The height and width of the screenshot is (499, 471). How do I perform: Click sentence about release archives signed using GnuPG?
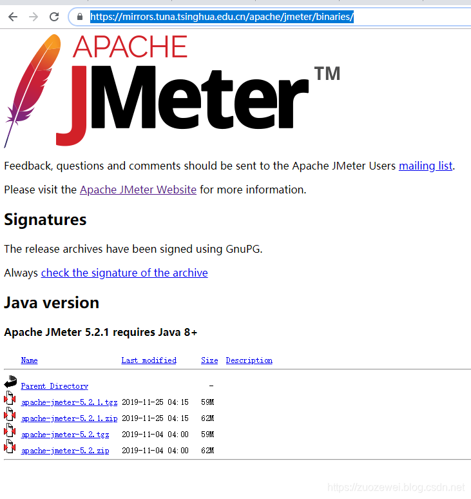click(x=133, y=249)
